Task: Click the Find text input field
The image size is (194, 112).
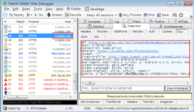Action: (x=122, y=88)
